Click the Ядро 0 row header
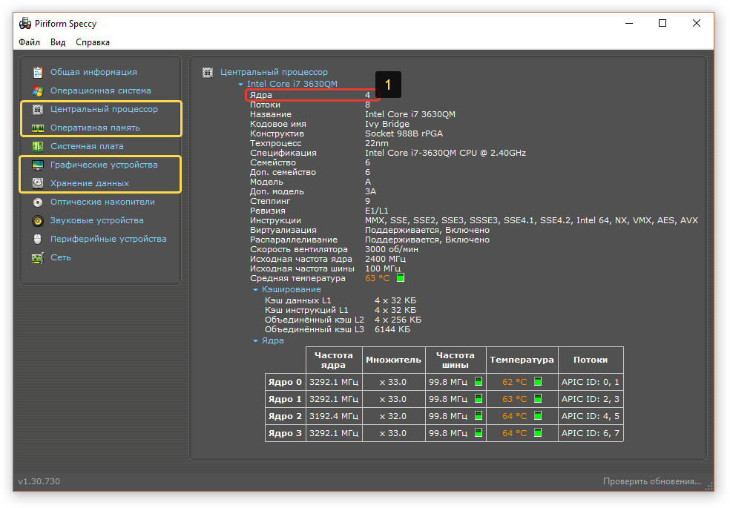 [x=285, y=382]
